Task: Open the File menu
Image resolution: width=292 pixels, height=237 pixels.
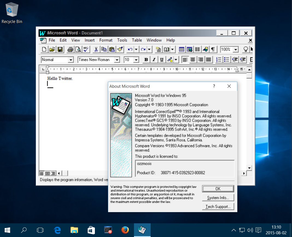Action: 52,40
